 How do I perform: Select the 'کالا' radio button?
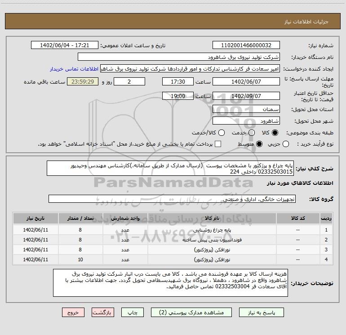[x=275, y=133]
